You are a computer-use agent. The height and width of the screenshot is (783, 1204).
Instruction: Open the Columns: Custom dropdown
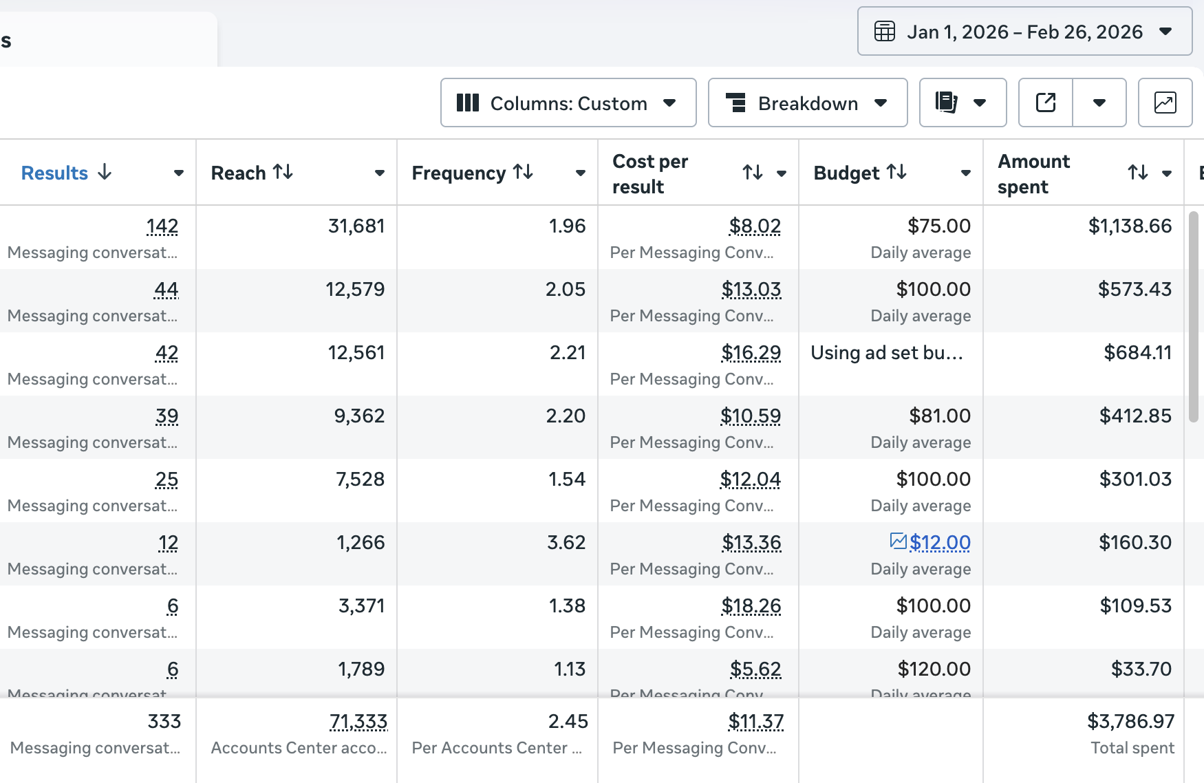click(x=568, y=103)
